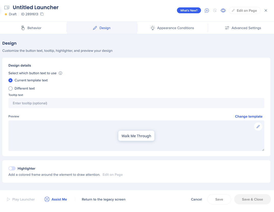Click the Edit on Page header button
The width and height of the screenshot is (274, 212).
pyautogui.click(x=245, y=10)
